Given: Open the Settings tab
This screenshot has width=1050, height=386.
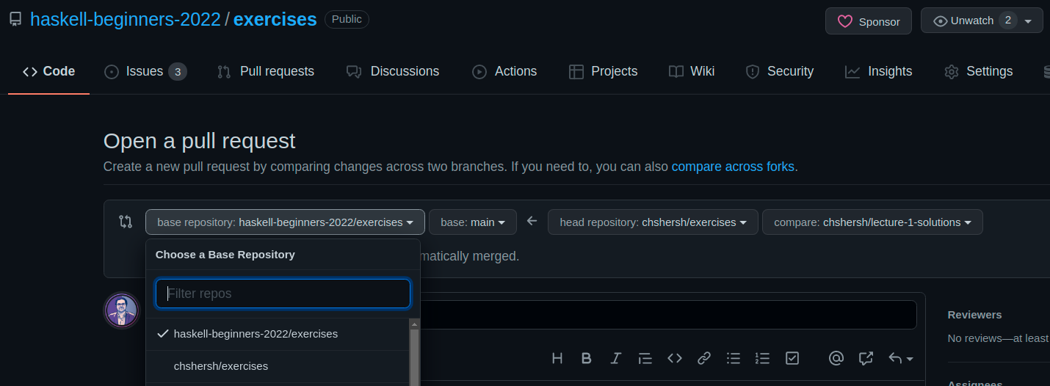Looking at the screenshot, I should pos(979,71).
